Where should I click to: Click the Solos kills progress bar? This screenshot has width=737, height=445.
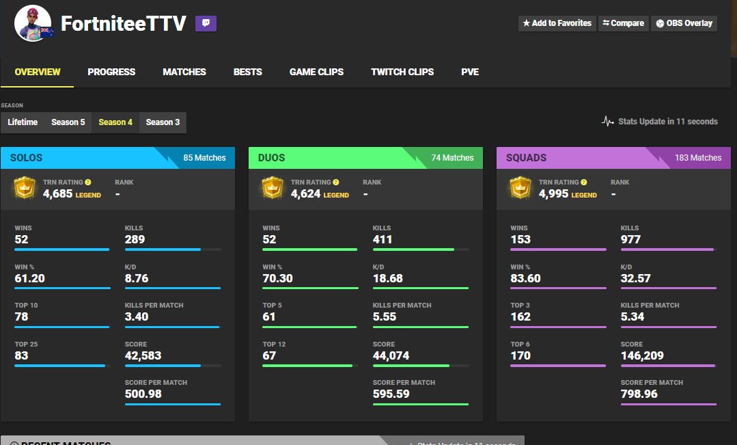(x=173, y=250)
